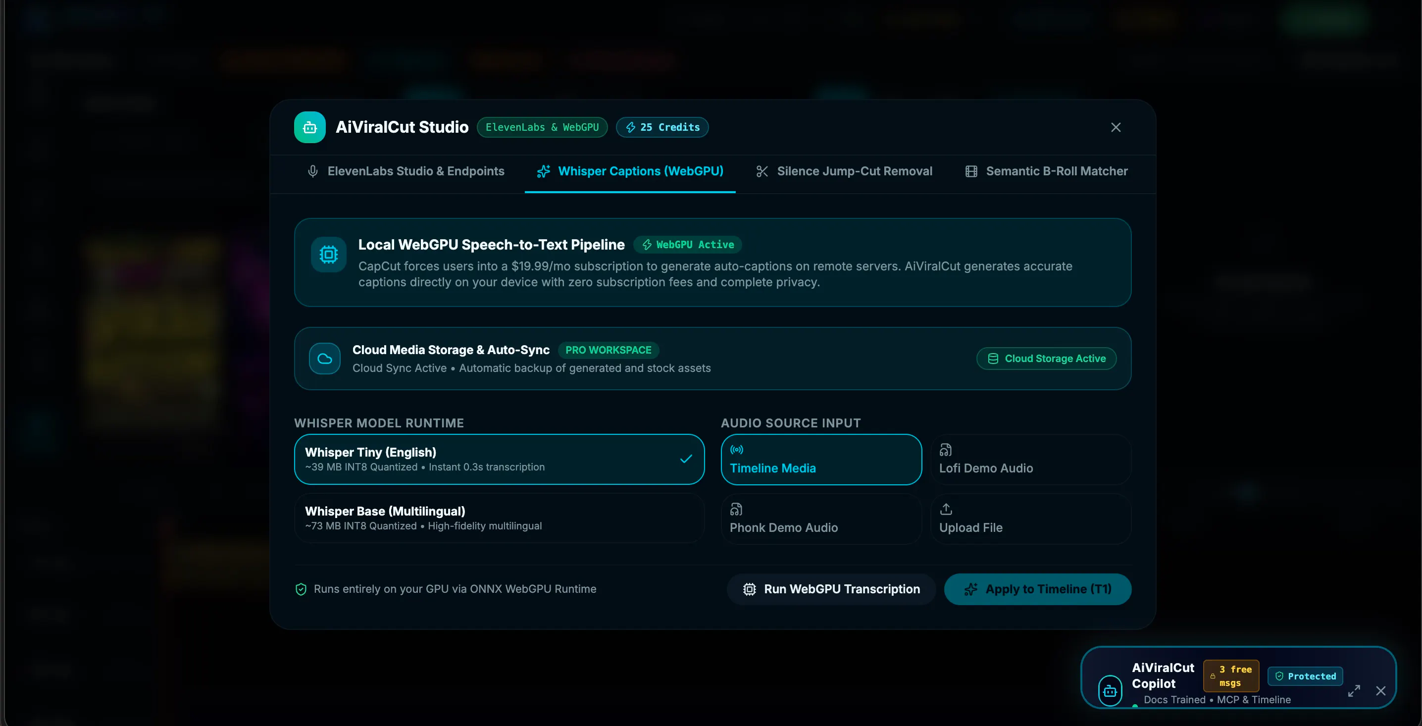Click the upload arrow icon above Upload File
The height and width of the screenshot is (726, 1422).
click(x=946, y=509)
